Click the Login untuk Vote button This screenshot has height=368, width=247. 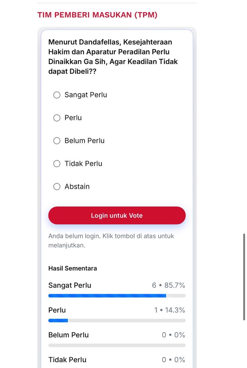tap(117, 215)
